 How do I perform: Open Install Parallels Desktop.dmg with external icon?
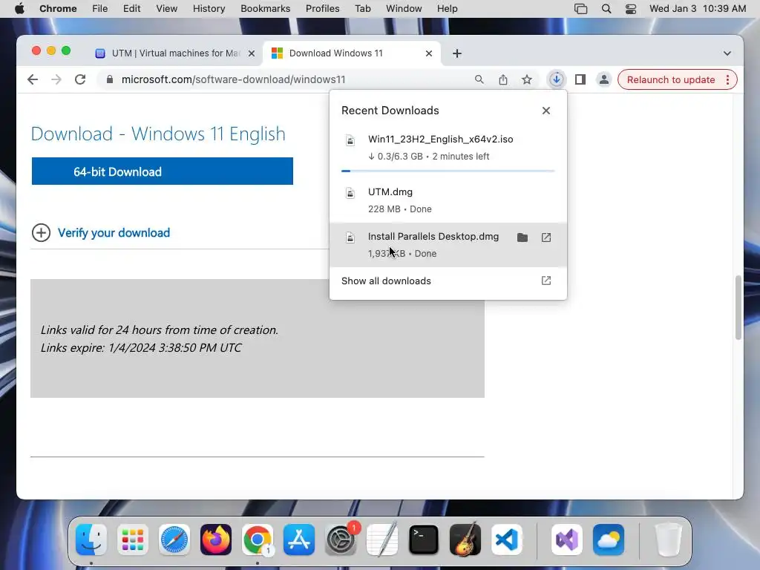click(x=546, y=237)
